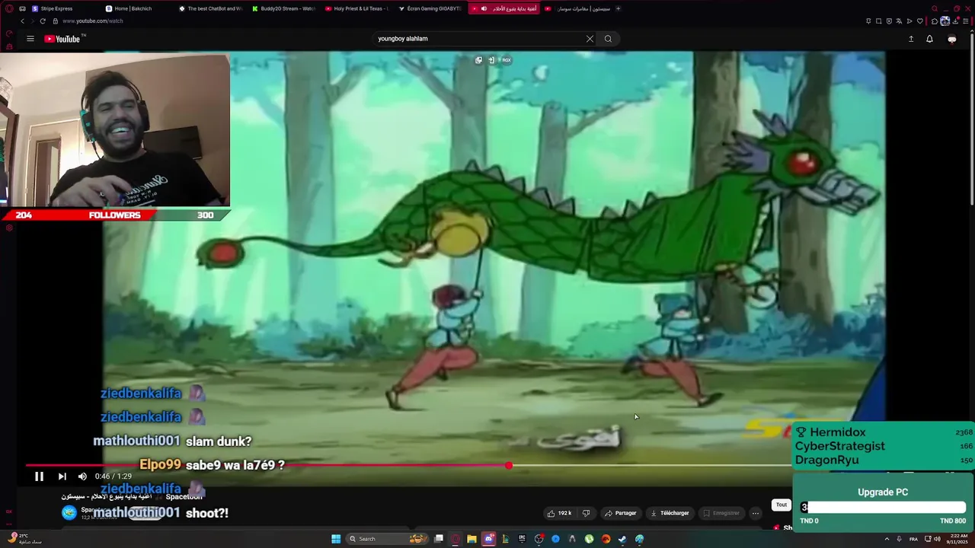Open YouTube create upload icon
The height and width of the screenshot is (548, 975).
click(x=911, y=39)
